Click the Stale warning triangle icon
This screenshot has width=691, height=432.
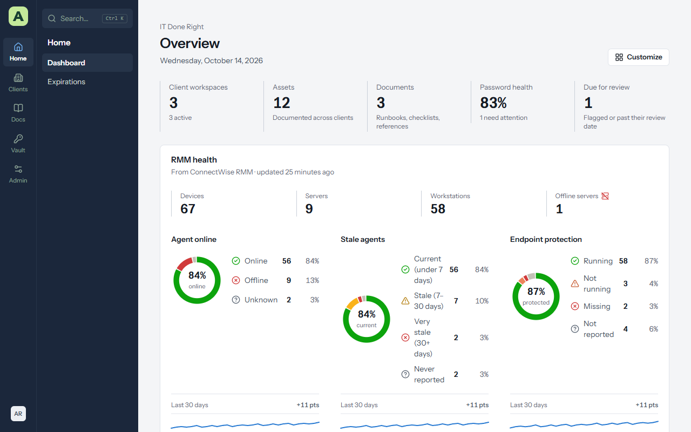pyautogui.click(x=405, y=301)
